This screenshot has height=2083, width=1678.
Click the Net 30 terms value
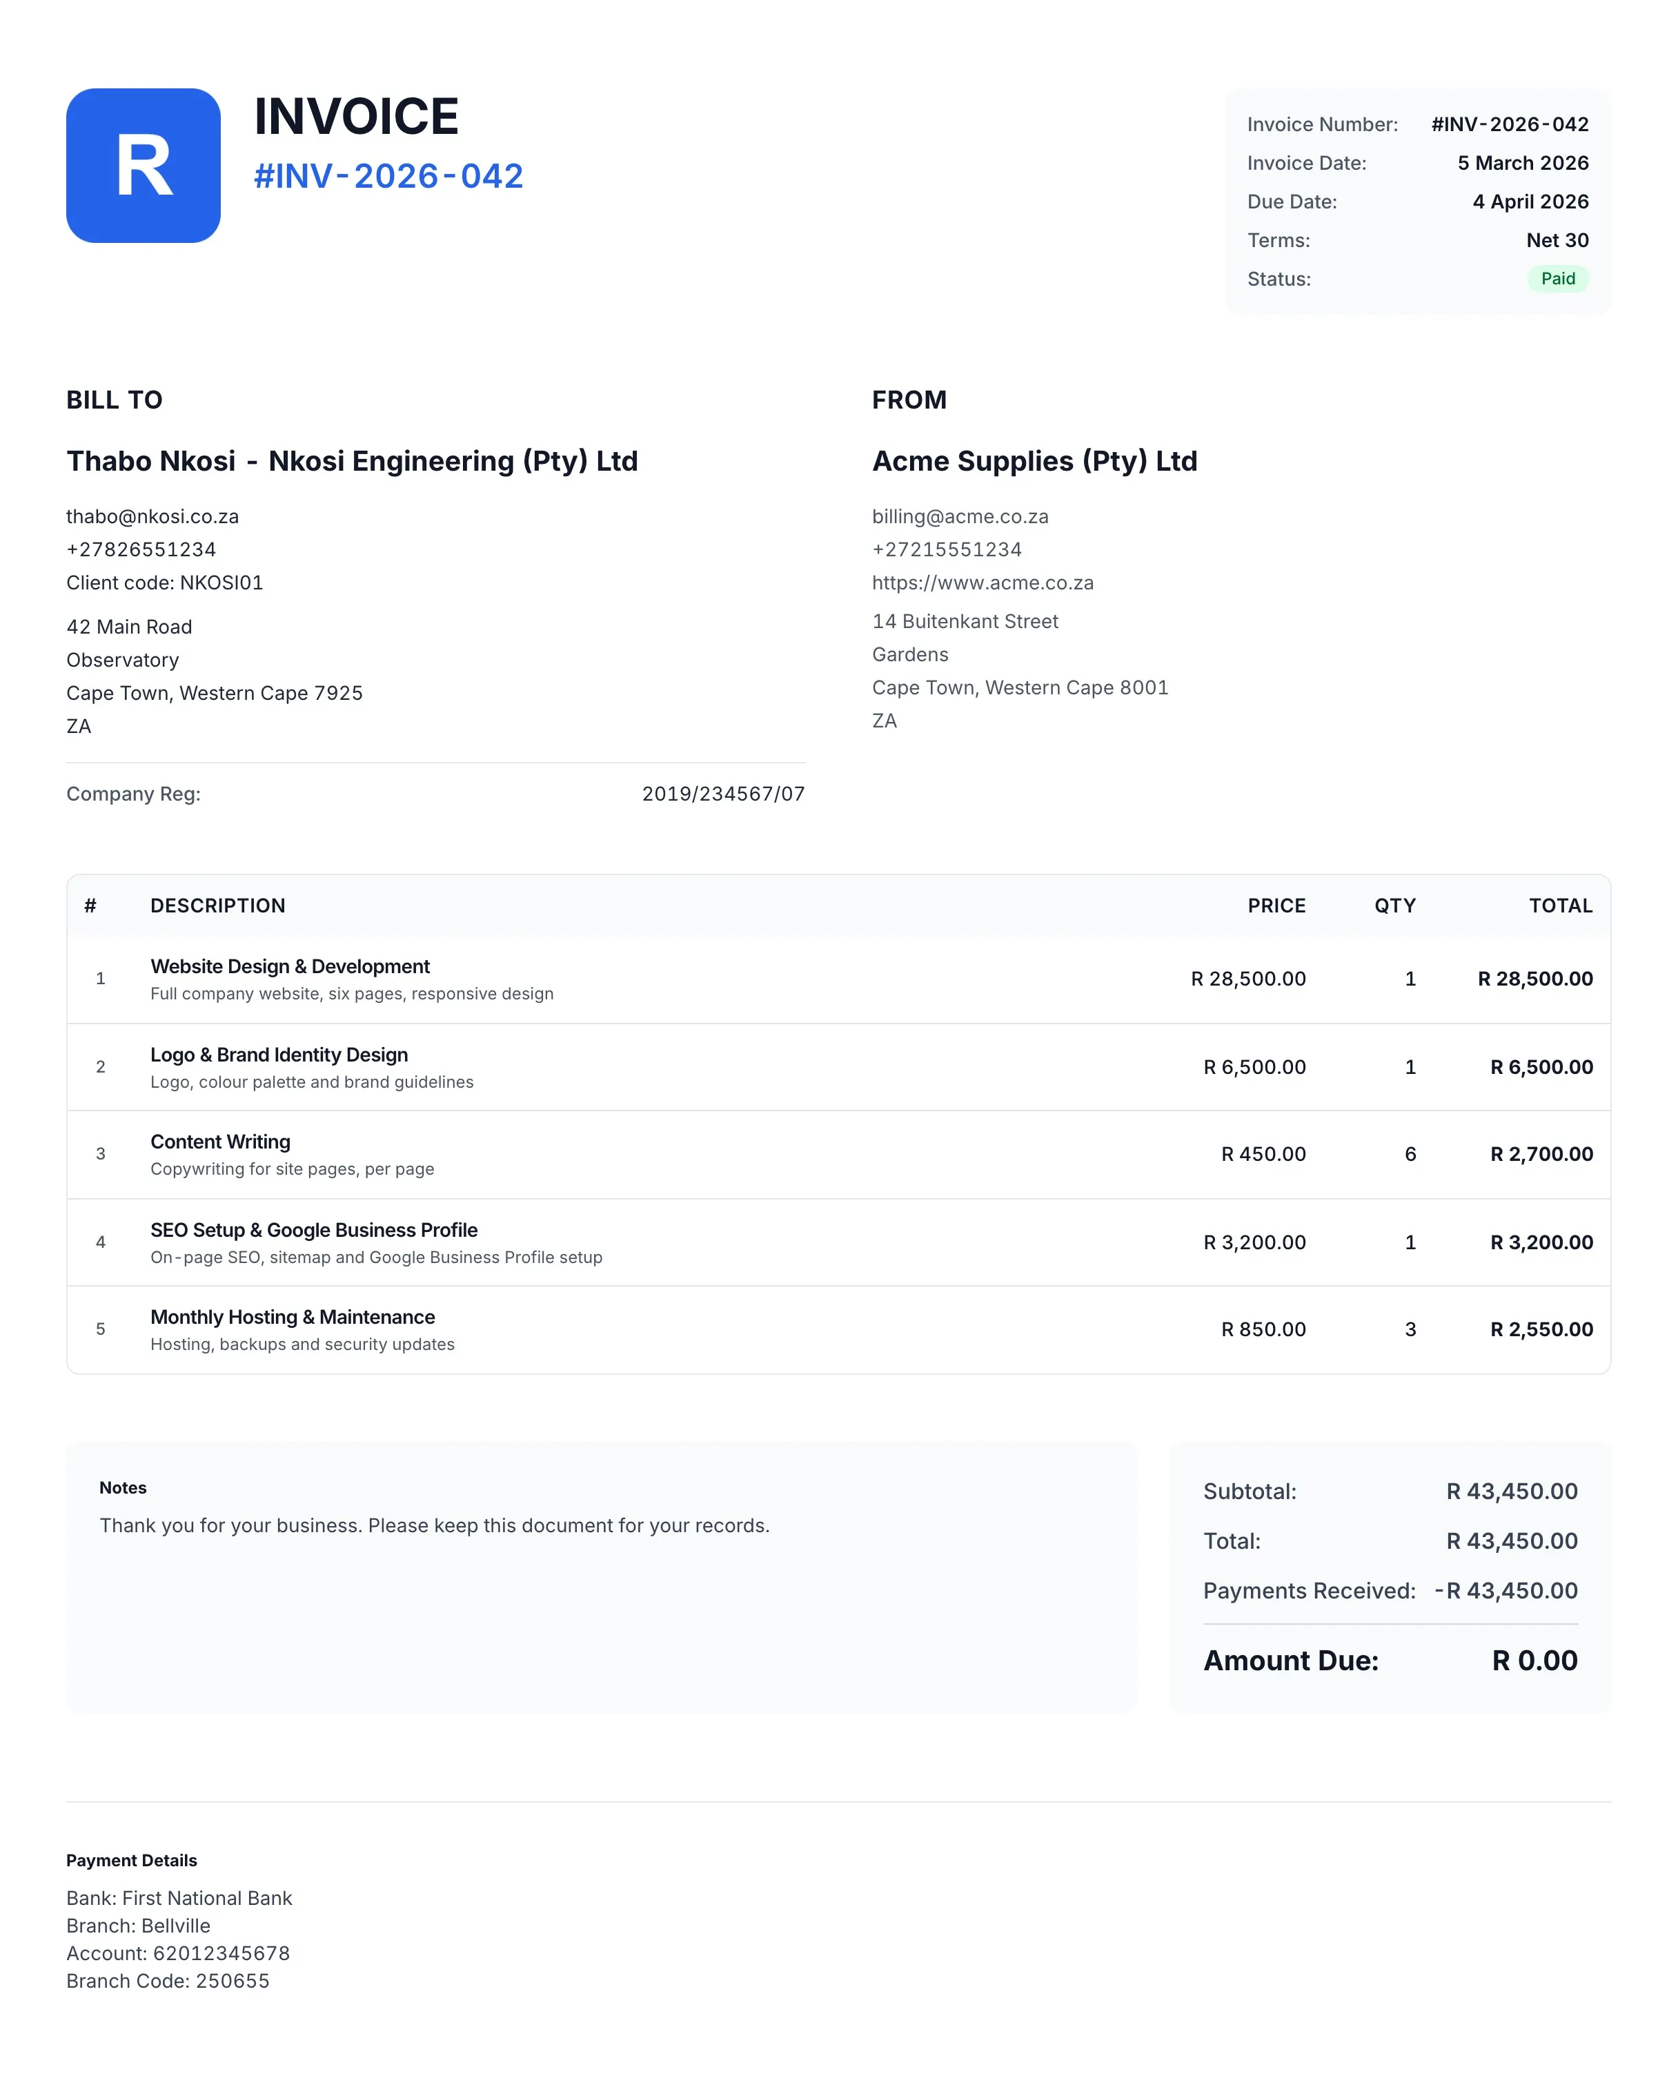point(1557,239)
